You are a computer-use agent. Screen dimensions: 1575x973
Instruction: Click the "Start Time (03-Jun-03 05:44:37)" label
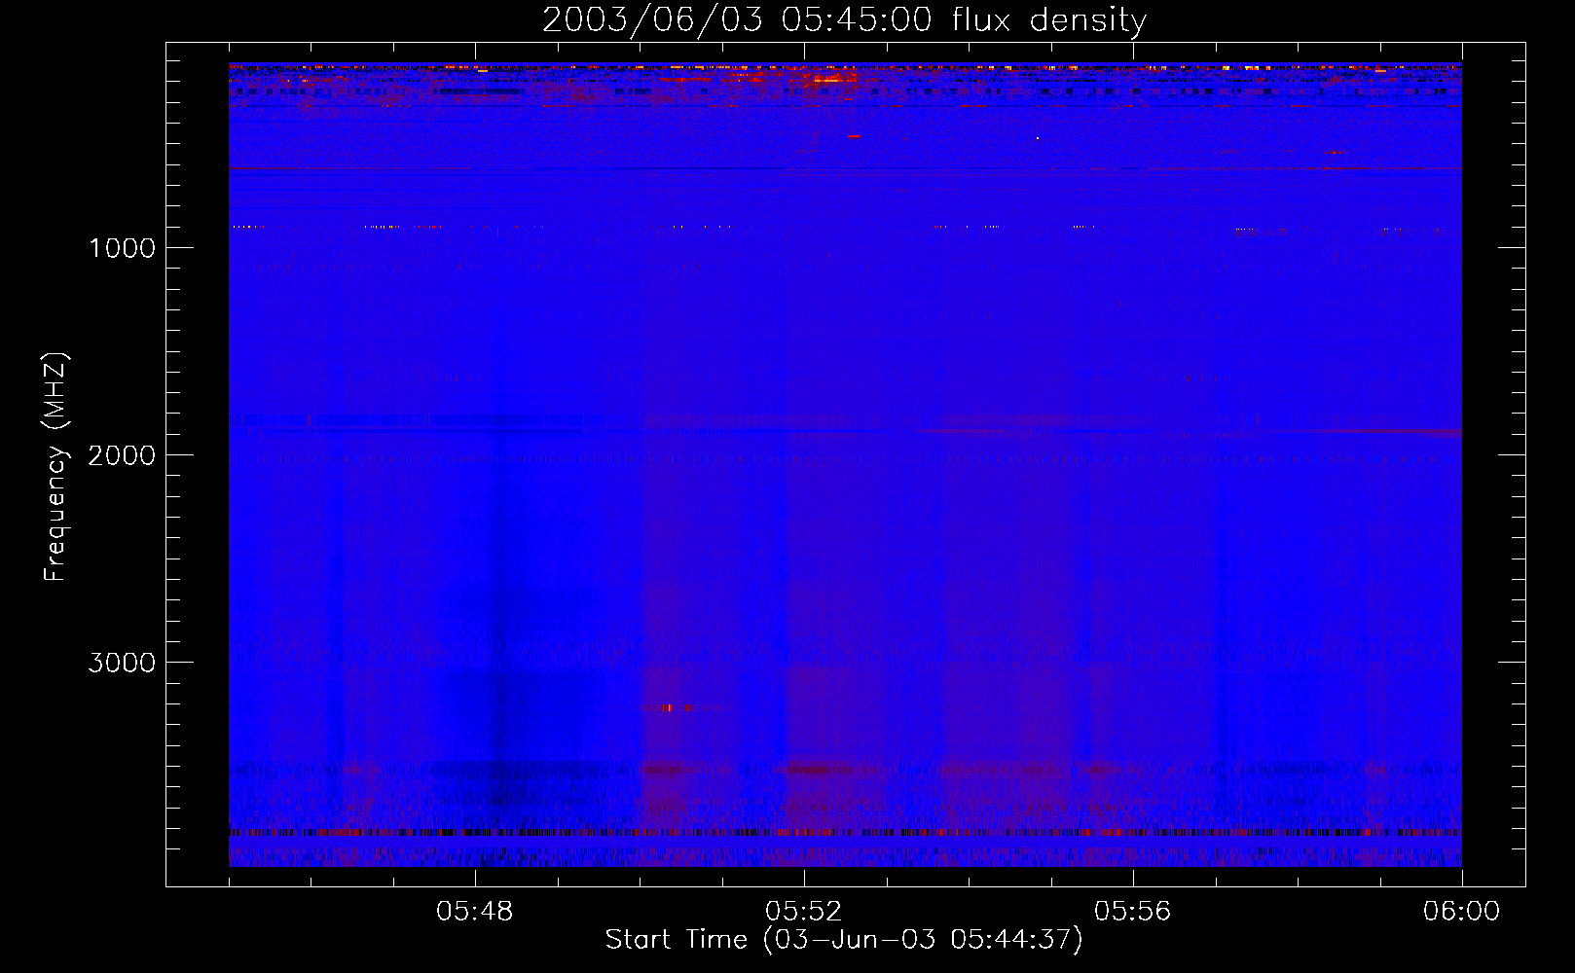(x=844, y=940)
